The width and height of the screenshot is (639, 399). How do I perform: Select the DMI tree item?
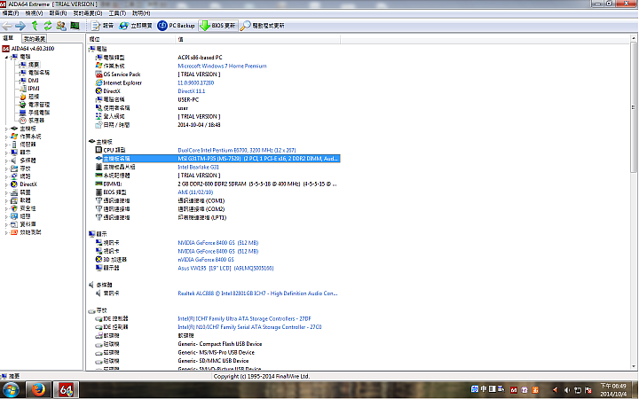click(x=34, y=81)
